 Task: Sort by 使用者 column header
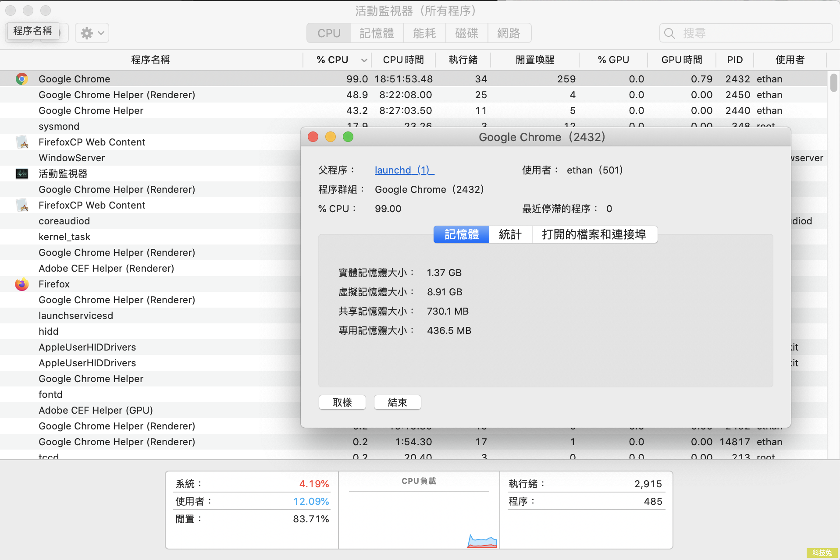[790, 60]
